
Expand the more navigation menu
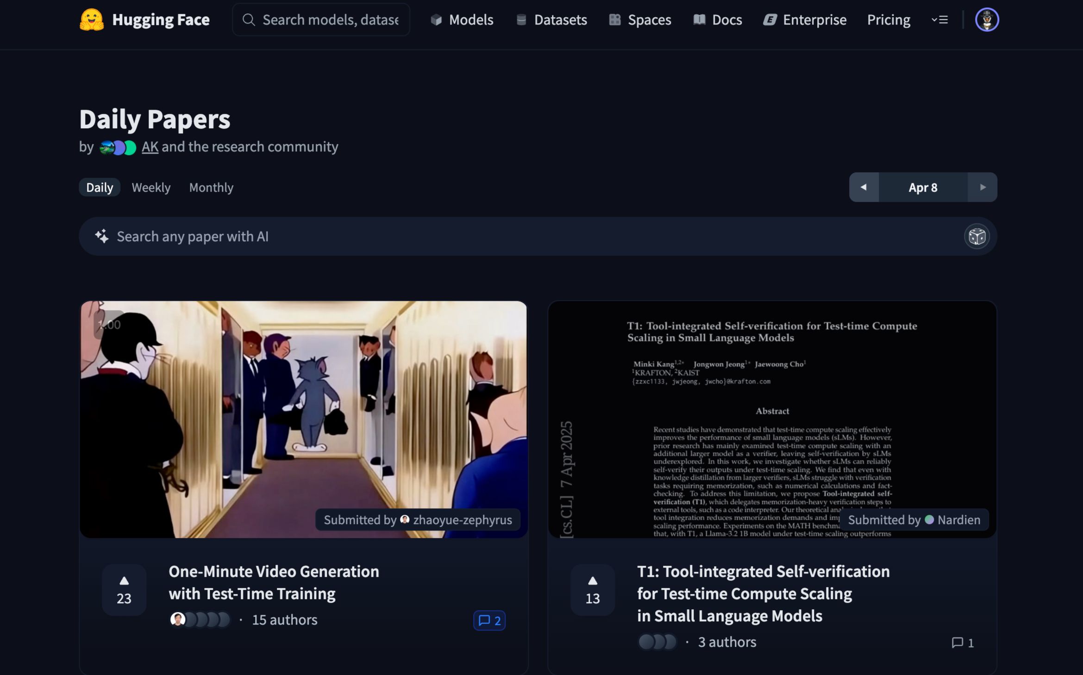click(939, 20)
